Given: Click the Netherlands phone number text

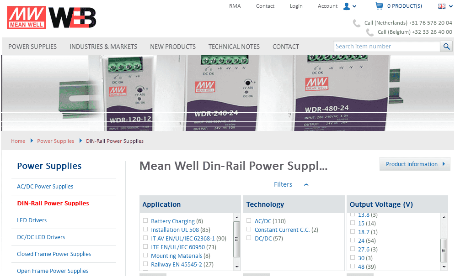Looking at the screenshot, I should click(408, 23).
